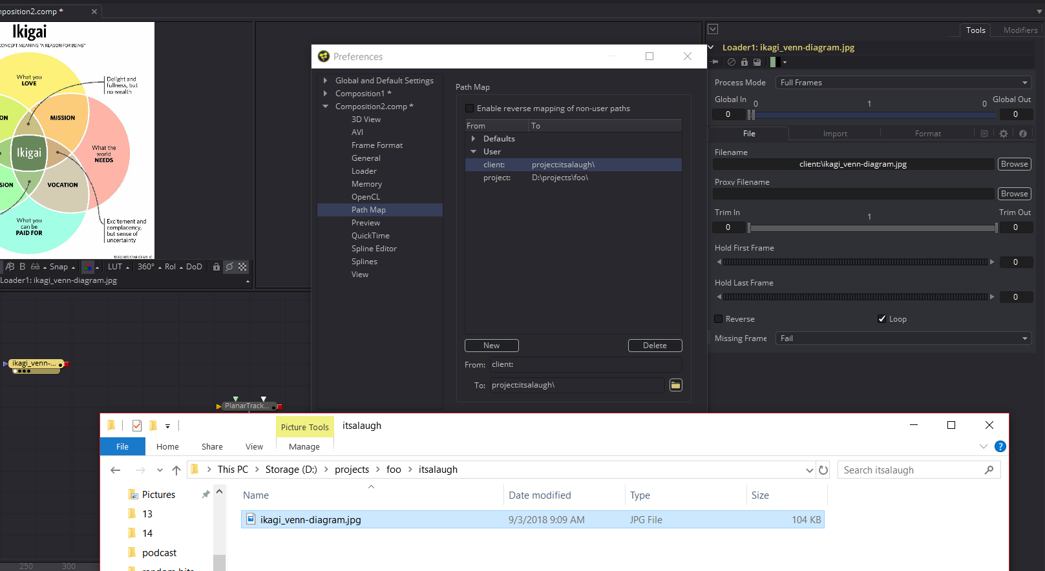The width and height of the screenshot is (1045, 571).
Task: Browse for the Proxy Filename
Action: 1015,194
